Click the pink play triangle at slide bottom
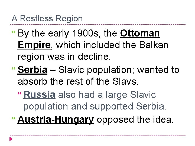This screenshot has height=146, width=195. [11, 139]
